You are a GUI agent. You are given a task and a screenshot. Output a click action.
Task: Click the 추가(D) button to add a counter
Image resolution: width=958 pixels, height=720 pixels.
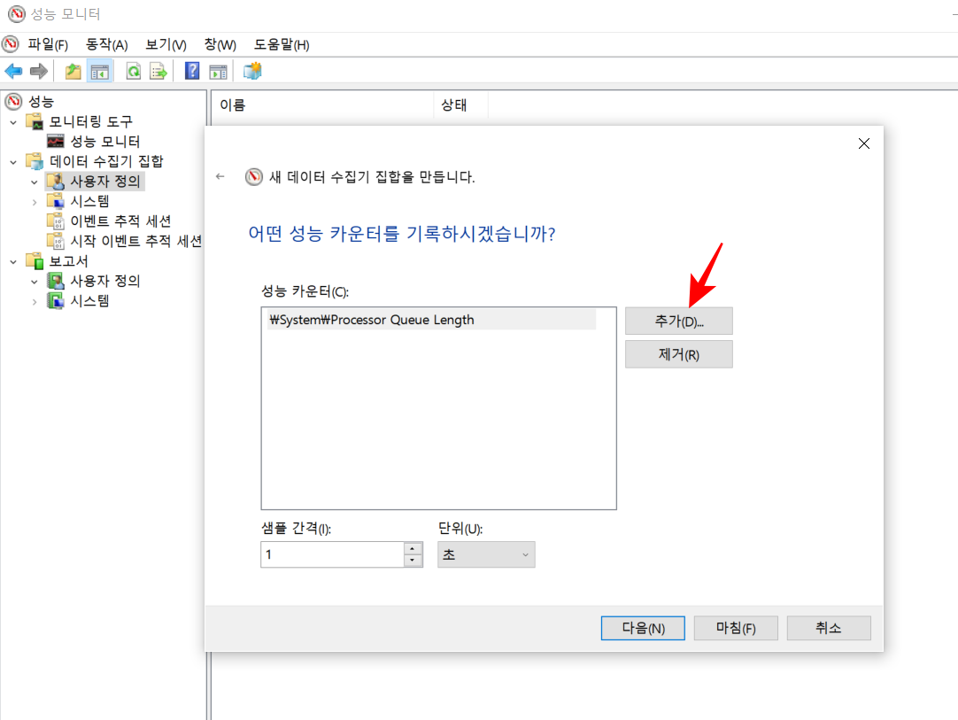click(678, 321)
